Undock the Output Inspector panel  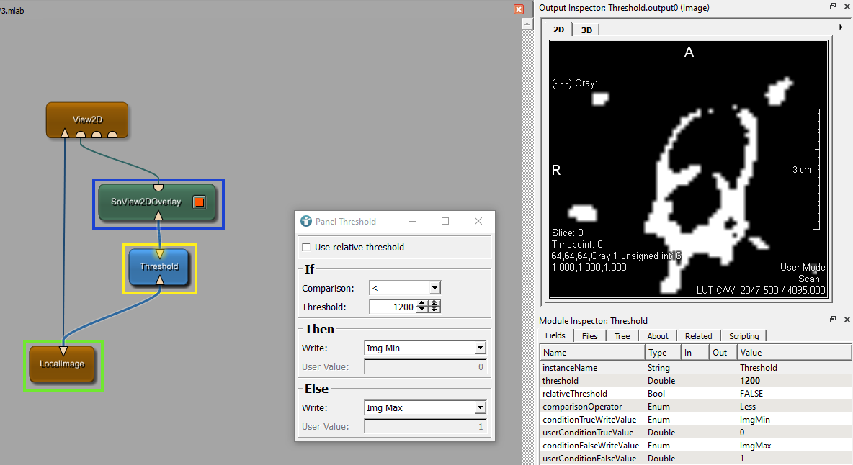pyautogui.click(x=832, y=7)
